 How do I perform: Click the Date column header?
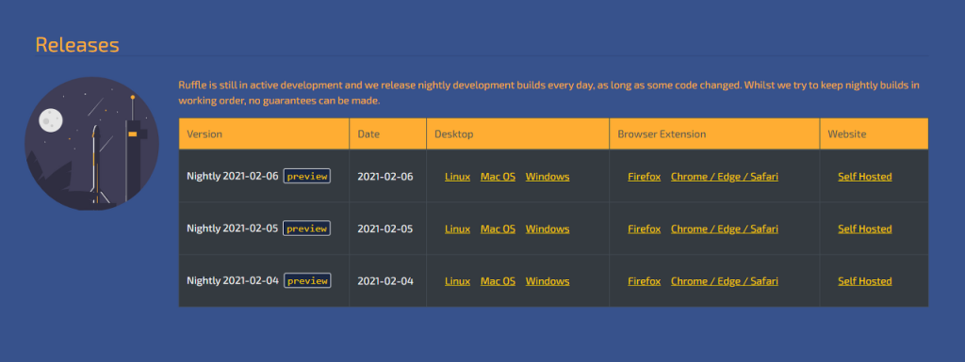[387, 134]
